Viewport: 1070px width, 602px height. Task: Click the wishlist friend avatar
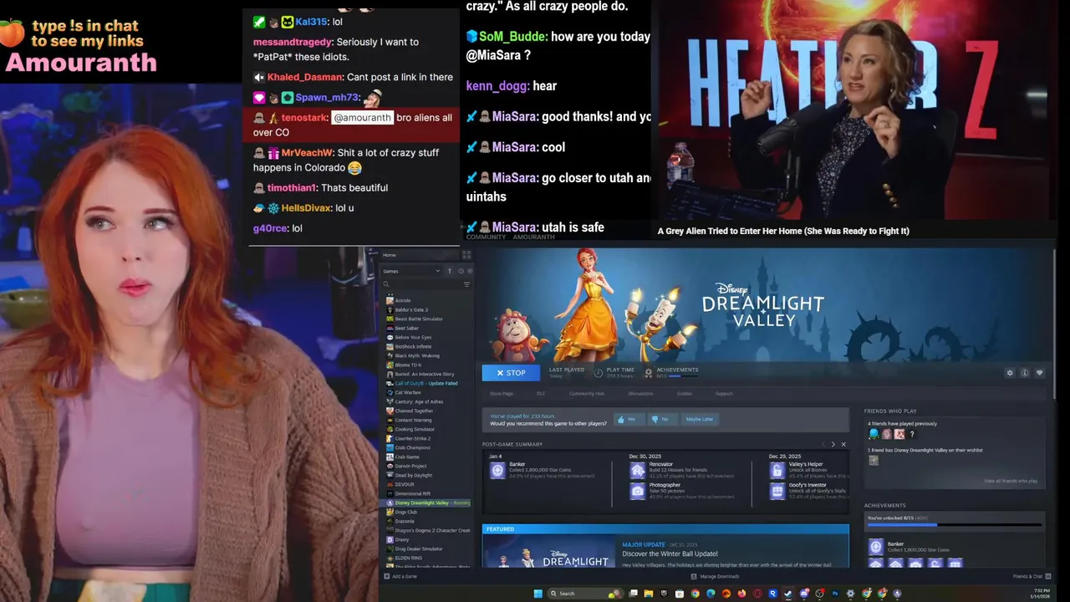[x=874, y=461]
